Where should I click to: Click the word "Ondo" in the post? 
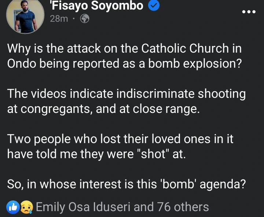click(x=21, y=63)
